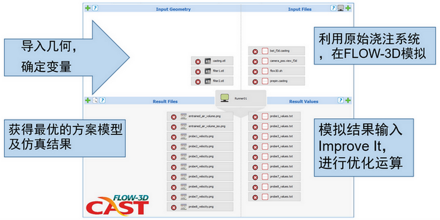Screen dimensions: 440x220
Task: Remove probe1_values.txt result value
Action: 255,117
